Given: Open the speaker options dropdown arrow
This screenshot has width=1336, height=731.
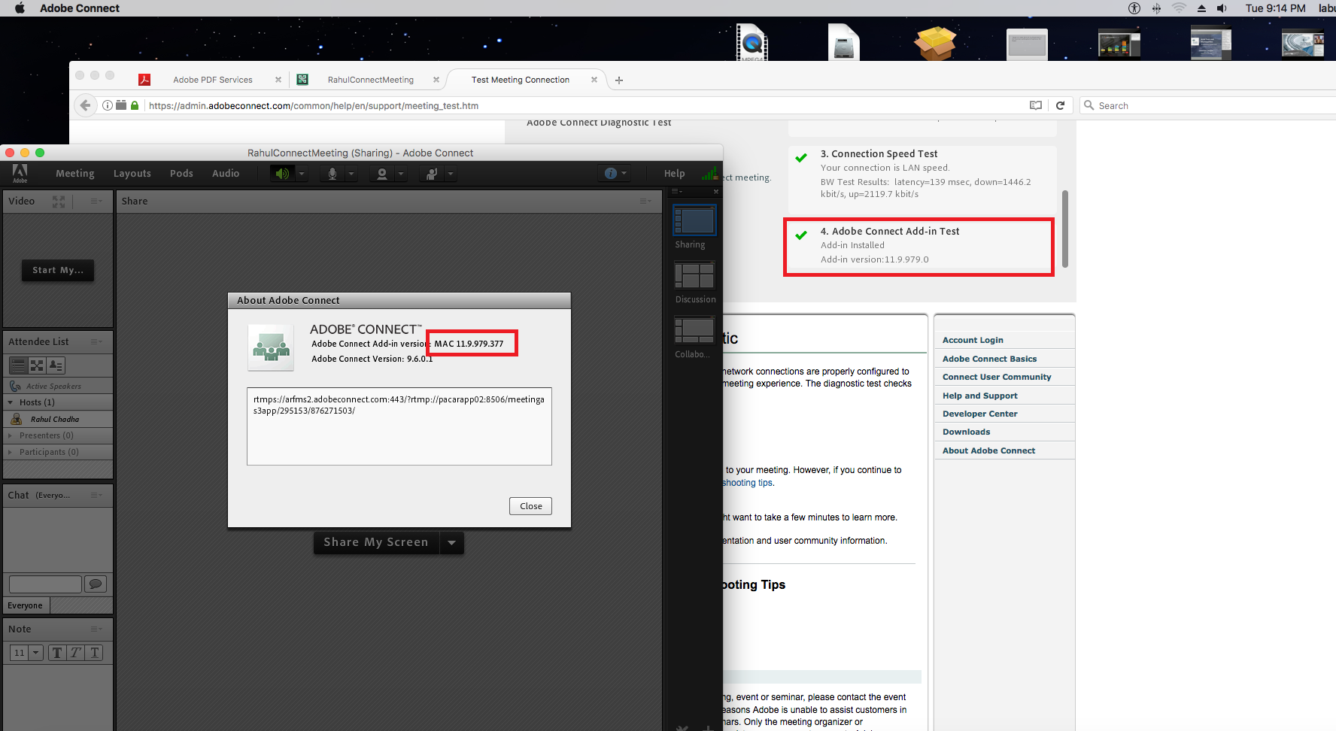Looking at the screenshot, I should coord(302,174).
